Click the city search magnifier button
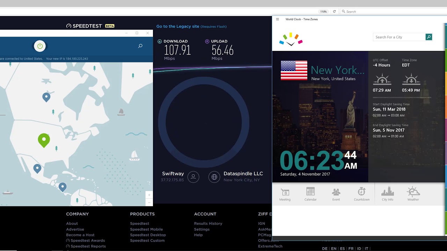This screenshot has height=251, width=447. coord(429,37)
